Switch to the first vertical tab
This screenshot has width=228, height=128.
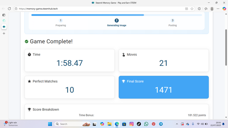(x=4, y=21)
